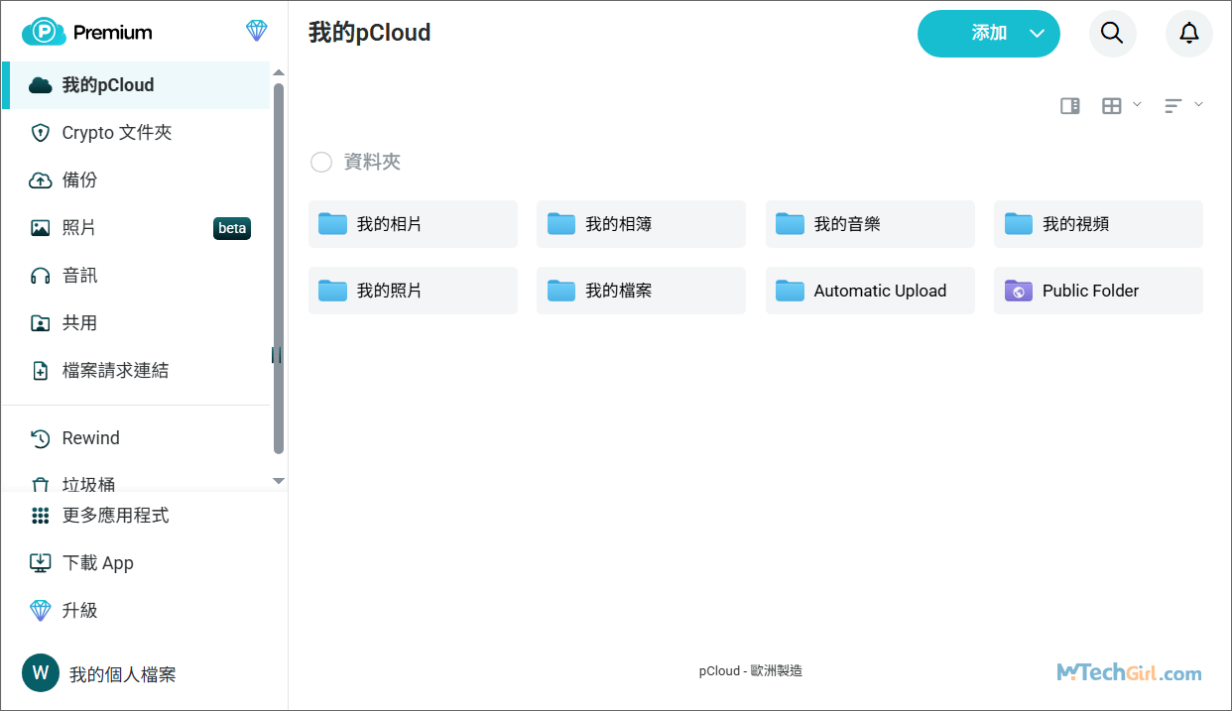
Task: Click the shared folder icon for 共用
Action: [x=40, y=323]
